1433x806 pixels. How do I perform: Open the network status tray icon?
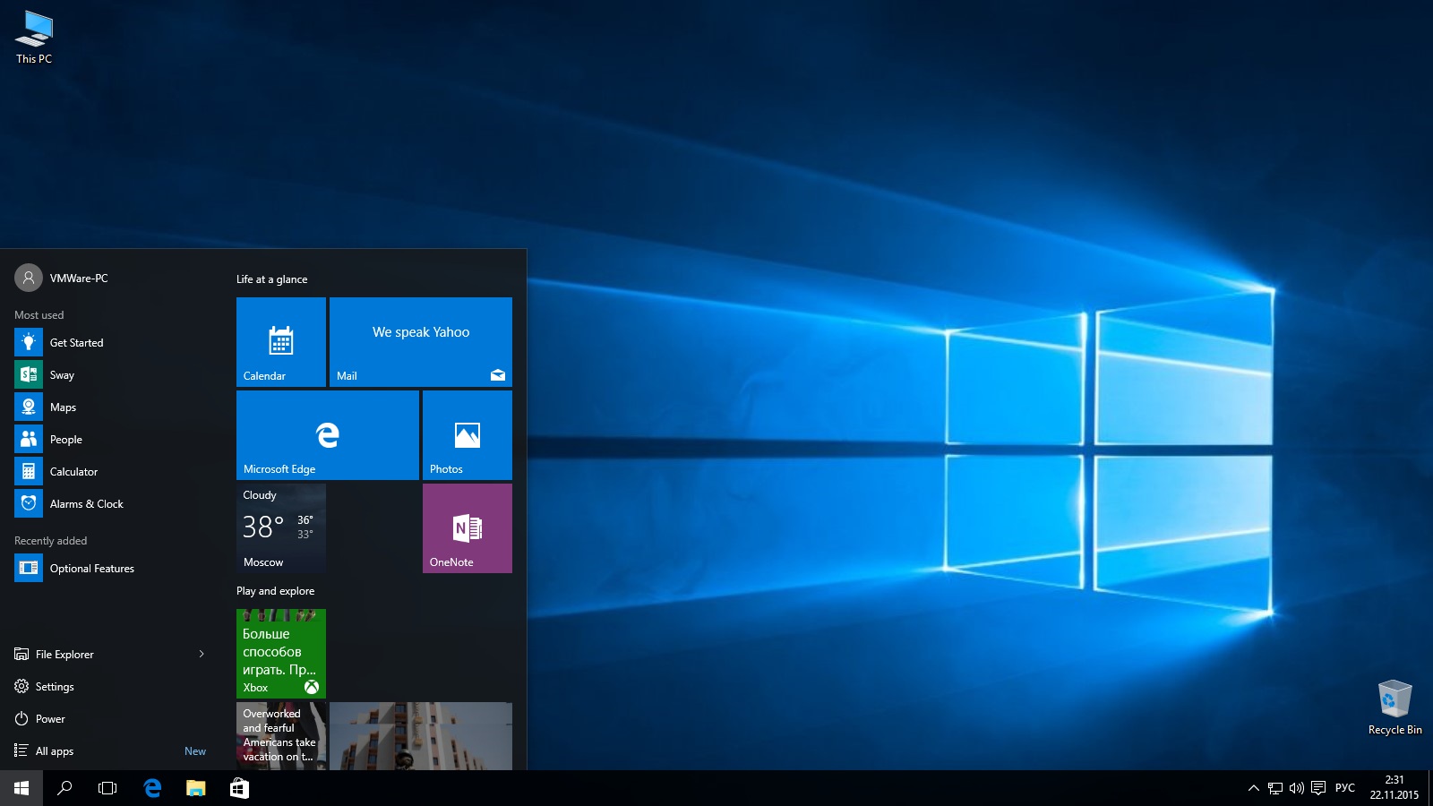[1275, 788]
